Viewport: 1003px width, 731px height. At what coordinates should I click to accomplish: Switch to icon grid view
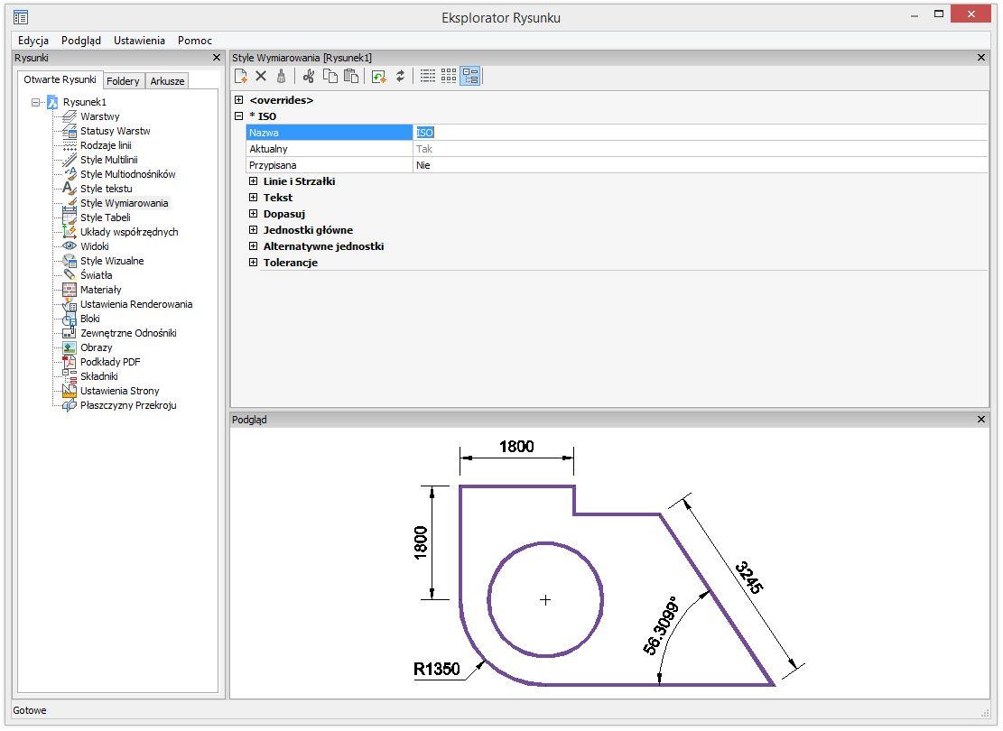[449, 76]
